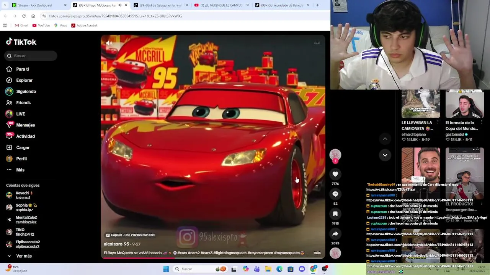Open the Explorar page
The width and height of the screenshot is (490, 275).
(24, 80)
